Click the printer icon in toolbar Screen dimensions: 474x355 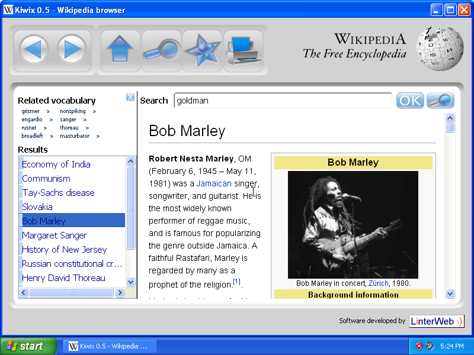[243, 51]
